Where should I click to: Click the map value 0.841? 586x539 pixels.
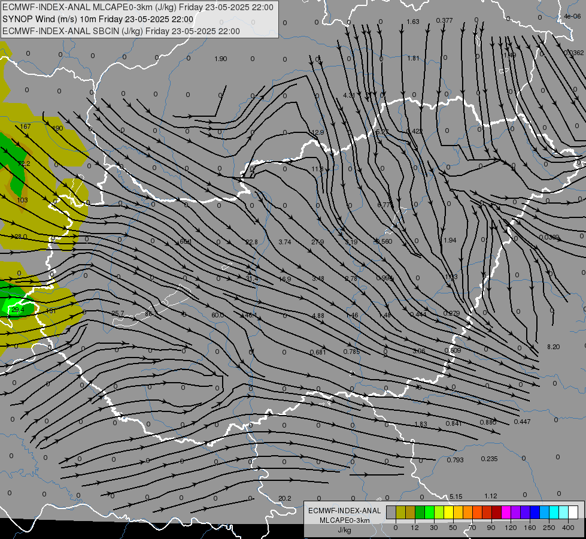point(454,423)
